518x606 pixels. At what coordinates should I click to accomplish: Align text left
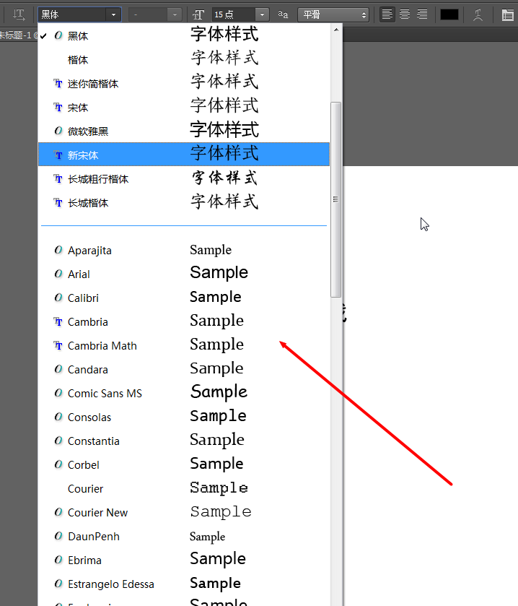pos(387,14)
